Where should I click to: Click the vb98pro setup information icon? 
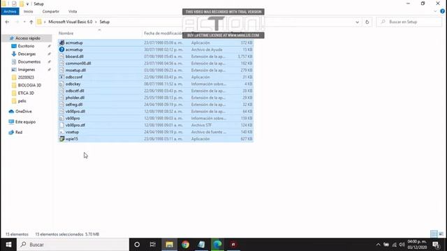(x=61, y=119)
